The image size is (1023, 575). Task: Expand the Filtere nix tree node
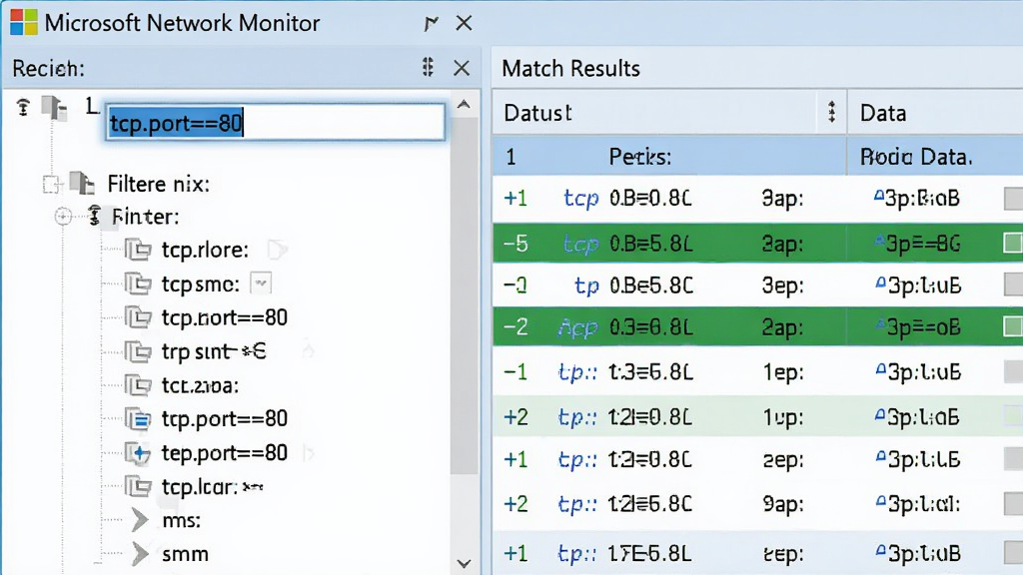[50, 185]
